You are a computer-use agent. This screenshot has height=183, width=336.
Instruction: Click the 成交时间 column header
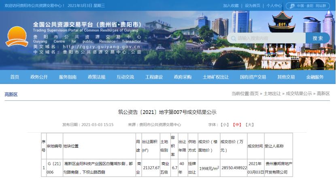point(255,146)
